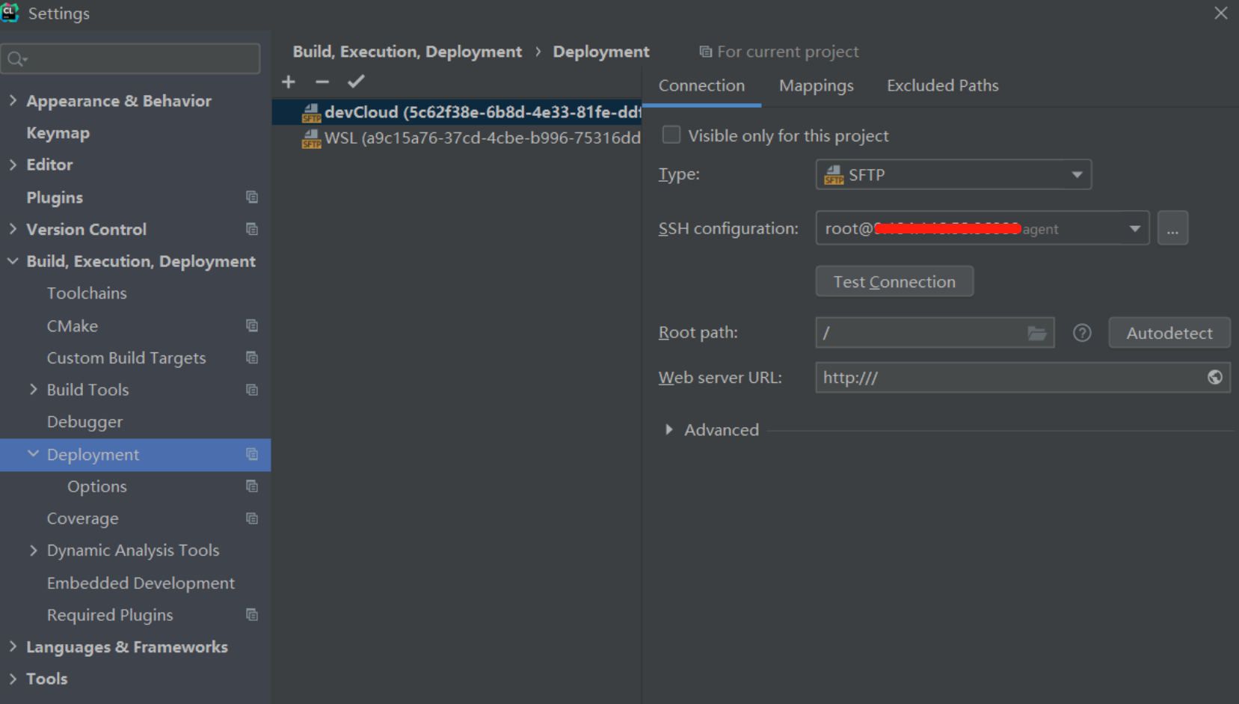Open Toolchains settings page
The width and height of the screenshot is (1239, 704).
pos(87,293)
